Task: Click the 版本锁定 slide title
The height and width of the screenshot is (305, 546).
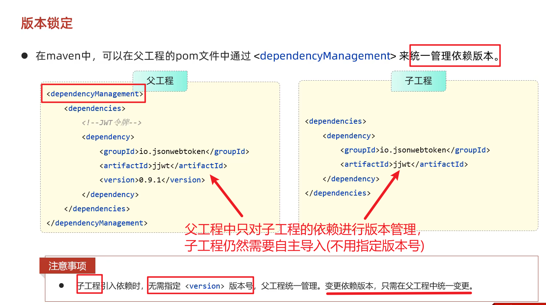Action: tap(47, 23)
